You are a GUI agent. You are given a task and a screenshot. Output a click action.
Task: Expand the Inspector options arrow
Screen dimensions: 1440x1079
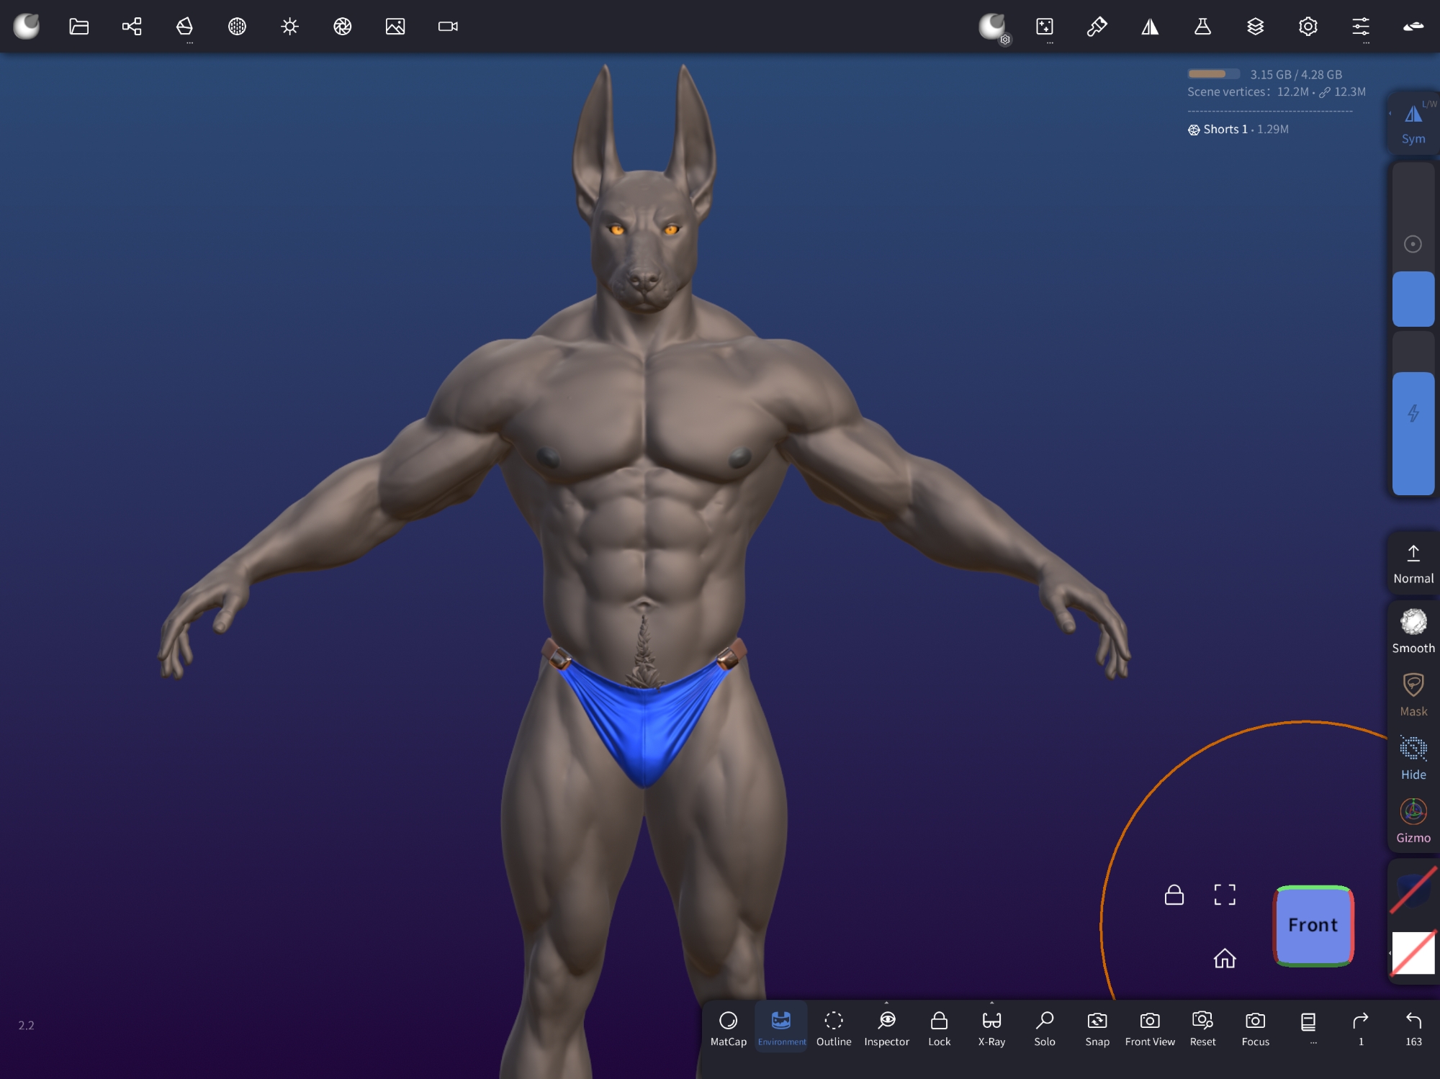[886, 1003]
